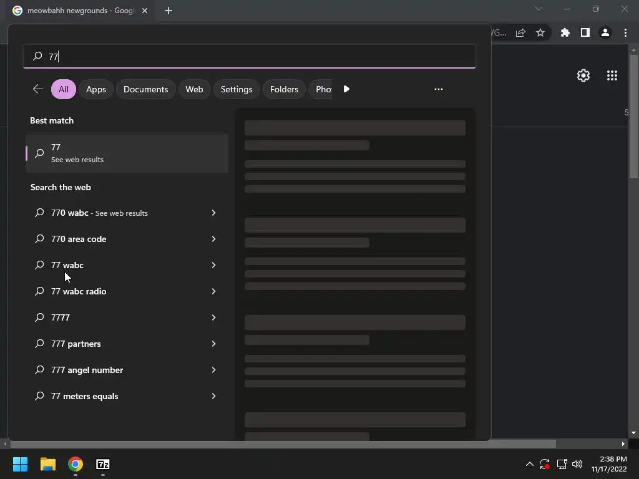This screenshot has height=479, width=639.
Task: Select the 77 wabc suggestion
Action: click(127, 265)
